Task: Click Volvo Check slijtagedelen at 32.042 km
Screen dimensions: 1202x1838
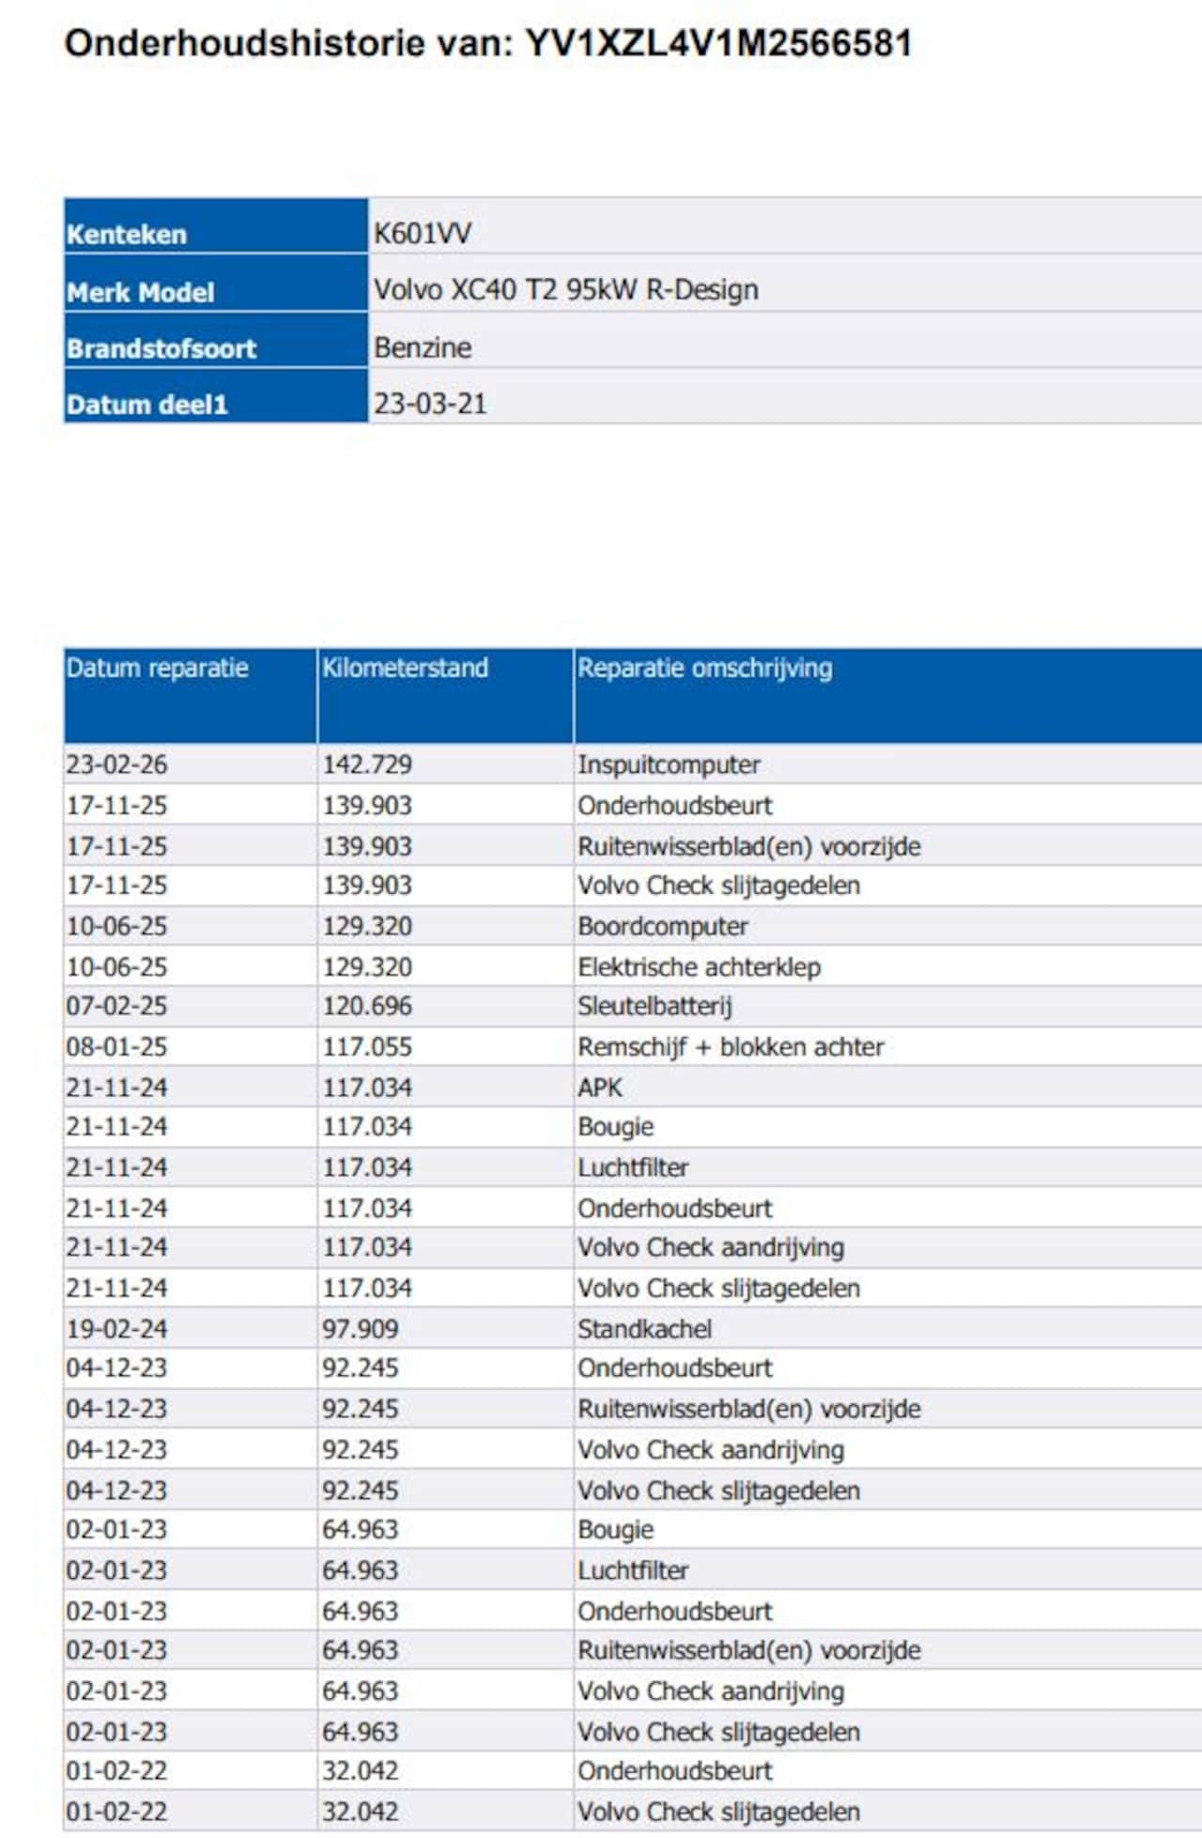Action: coord(718,1812)
